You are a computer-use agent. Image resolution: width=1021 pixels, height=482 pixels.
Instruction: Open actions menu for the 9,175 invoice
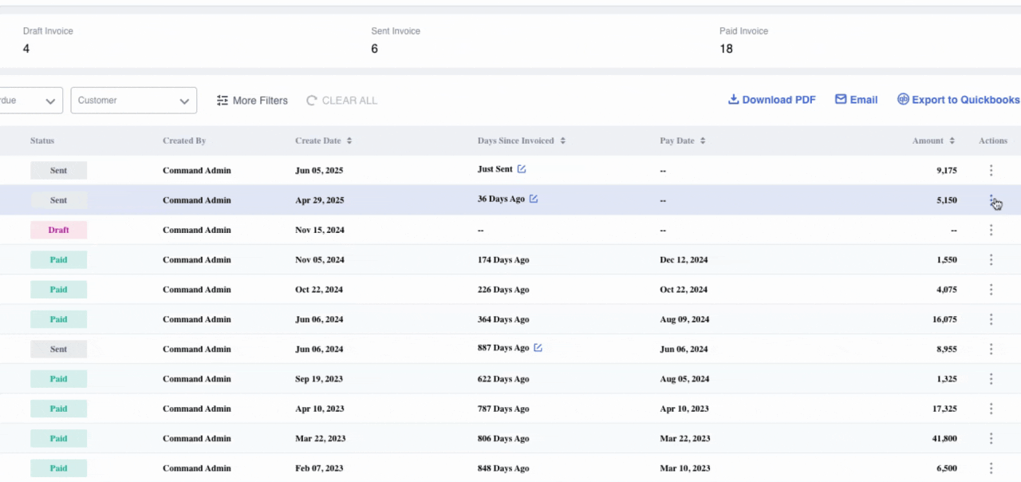click(x=991, y=170)
